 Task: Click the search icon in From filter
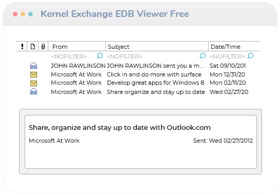coord(100,56)
